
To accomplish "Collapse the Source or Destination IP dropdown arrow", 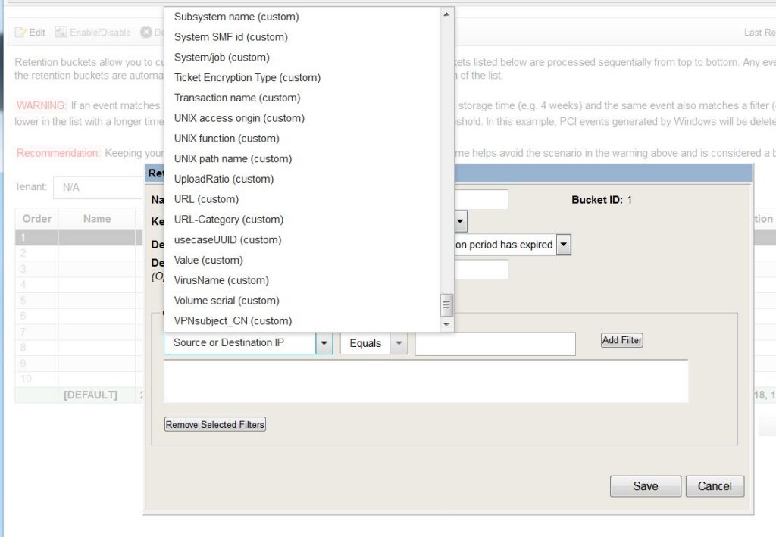I will point(324,343).
